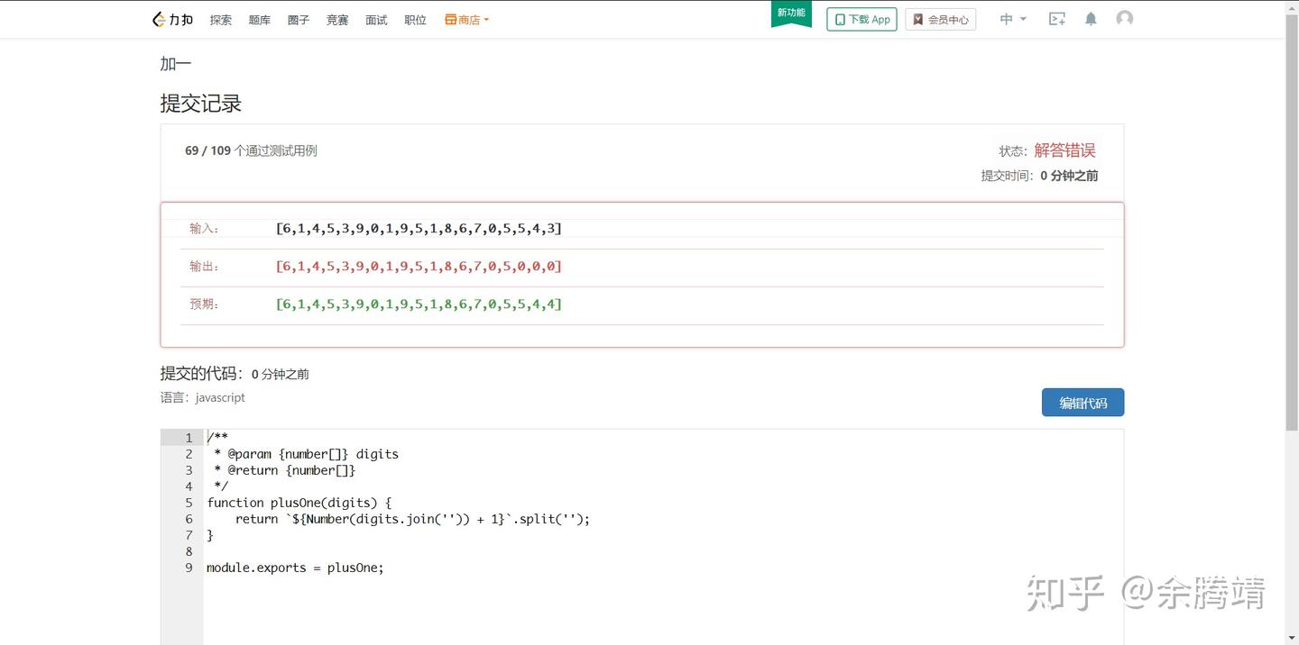Open the playground terminal icon
Viewport: 1299px width, 645px height.
tap(1057, 19)
